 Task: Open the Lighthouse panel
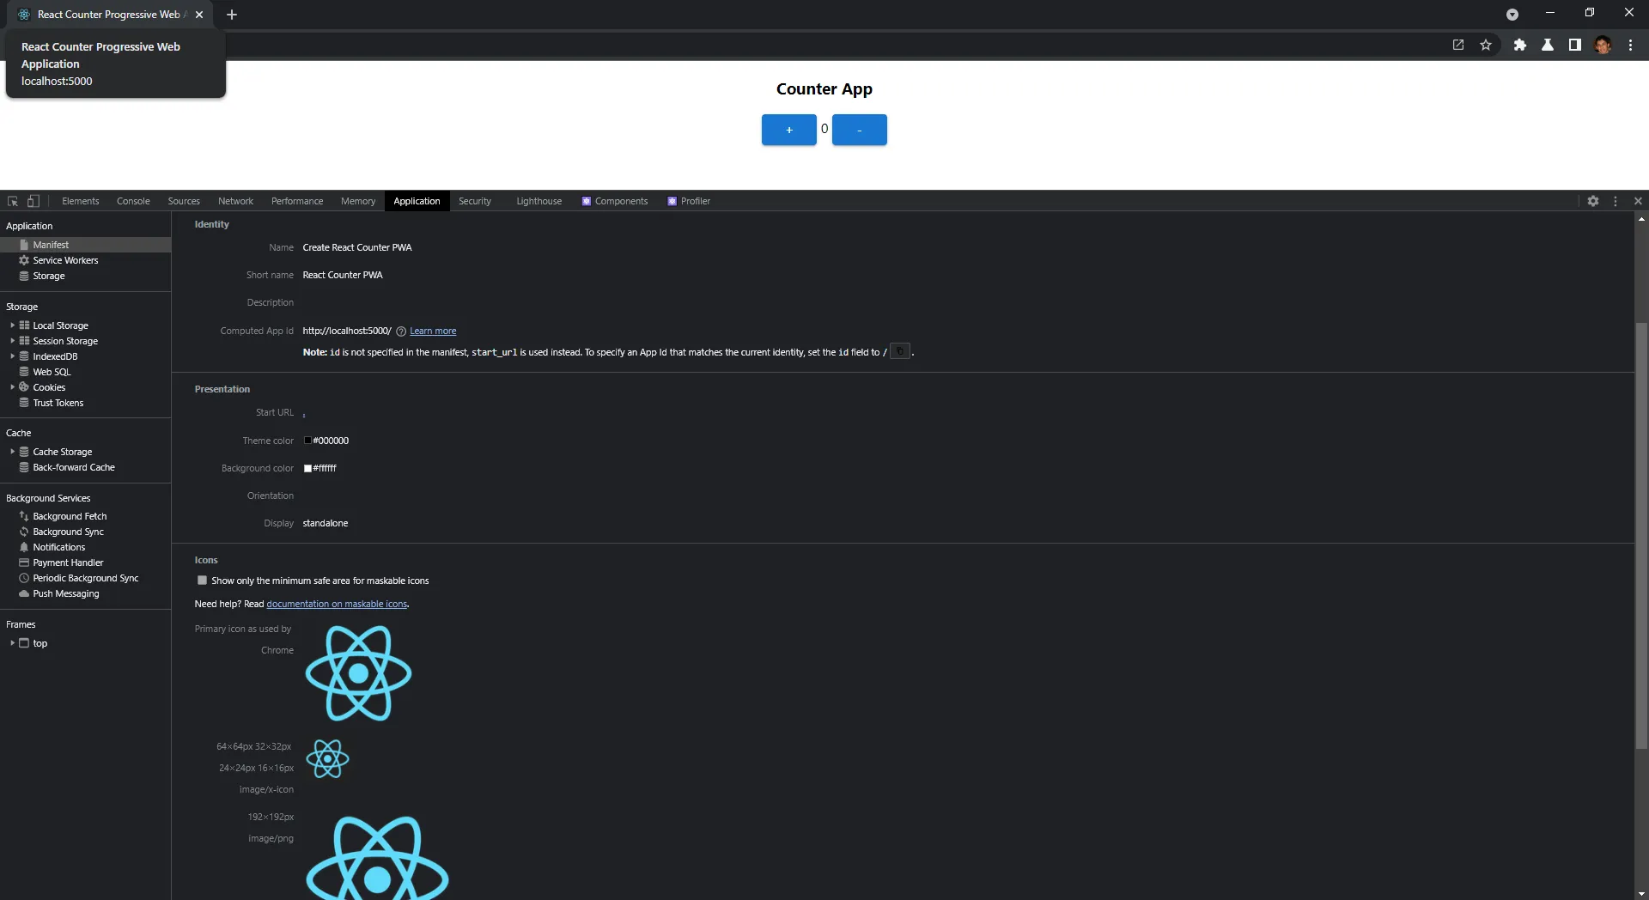(539, 201)
